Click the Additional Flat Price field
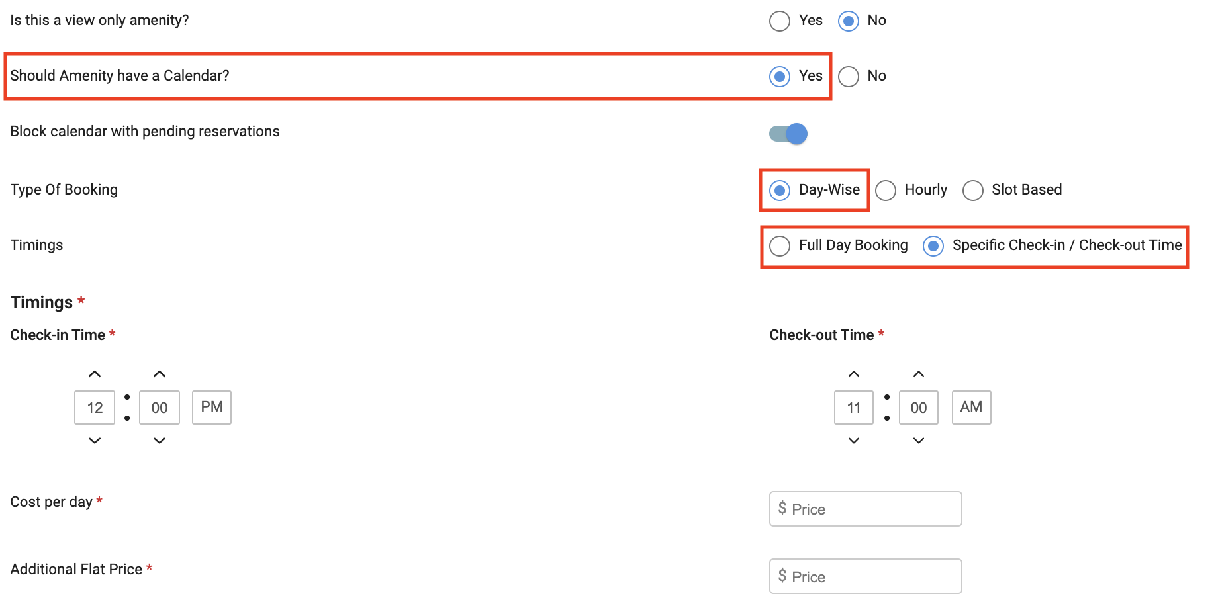 pyautogui.click(x=865, y=576)
